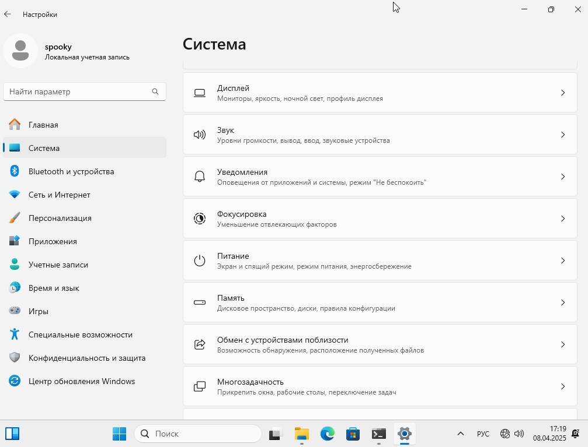Click the Windows Update refresh icon
This screenshot has width=588, height=447.
15,381
